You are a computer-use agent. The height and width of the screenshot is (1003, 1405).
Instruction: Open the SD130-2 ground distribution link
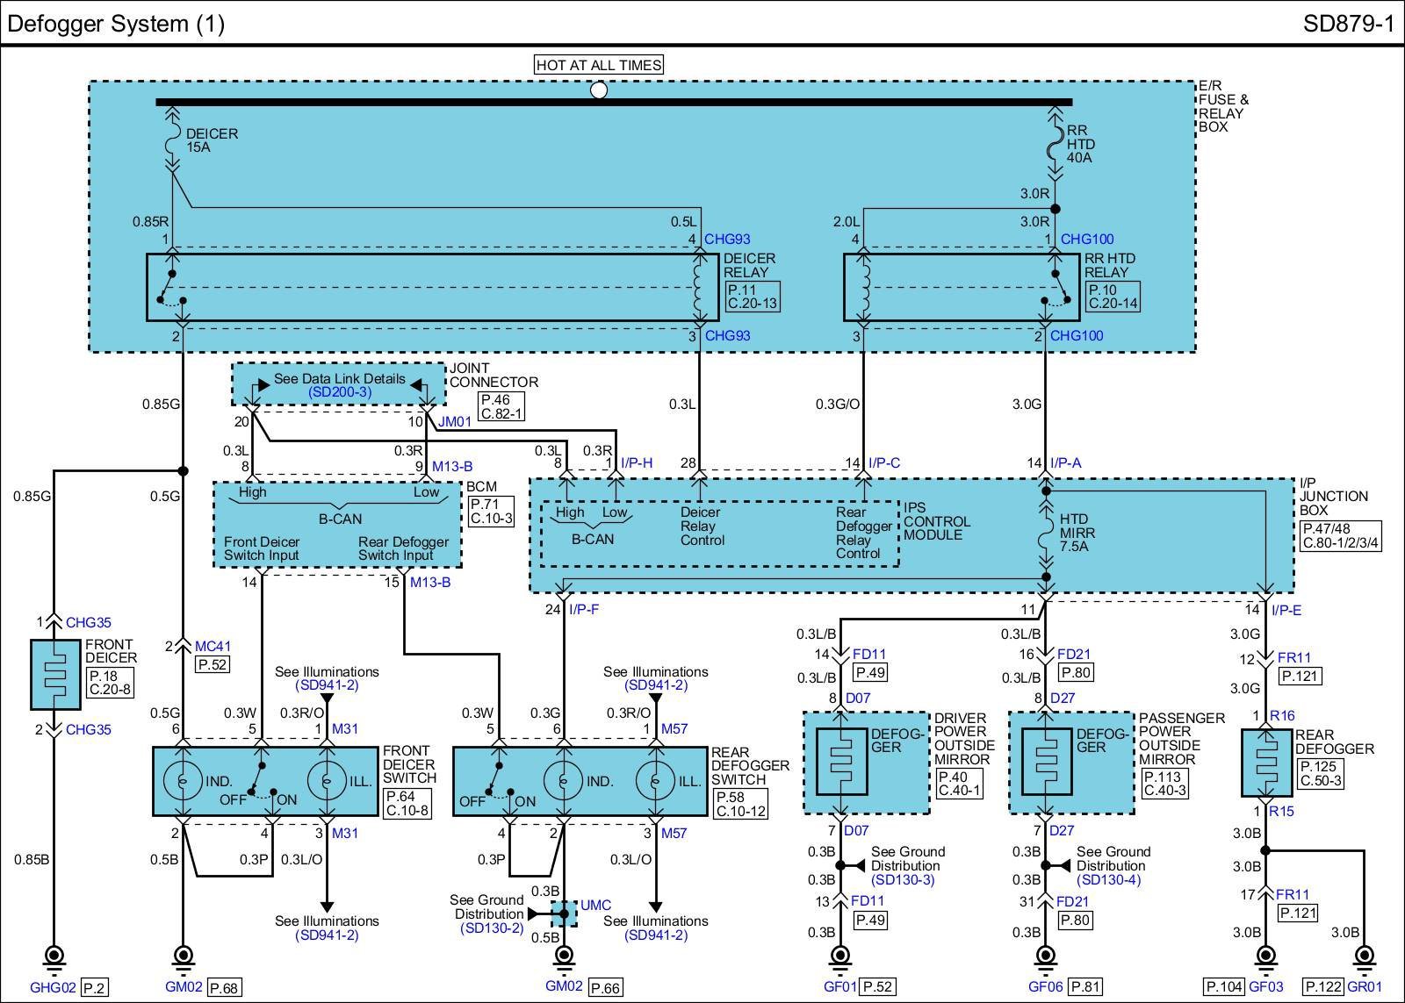[x=491, y=928]
